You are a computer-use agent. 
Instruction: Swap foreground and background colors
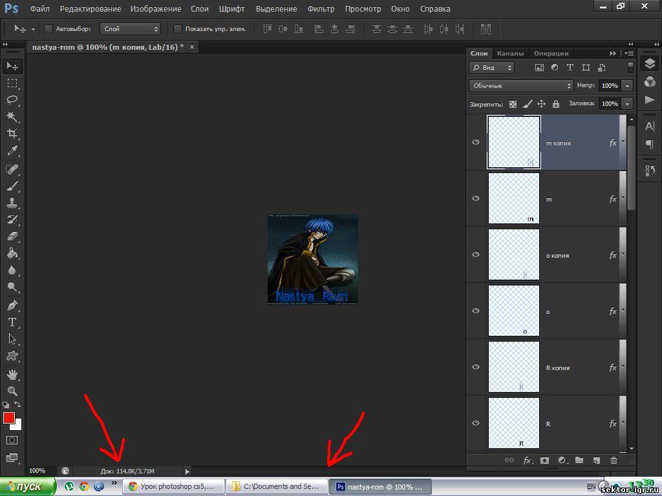(17, 404)
